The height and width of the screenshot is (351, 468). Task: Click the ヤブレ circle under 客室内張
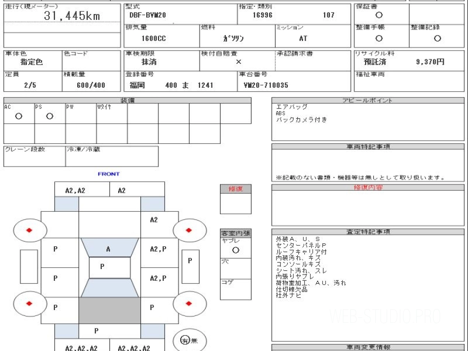click(x=236, y=250)
